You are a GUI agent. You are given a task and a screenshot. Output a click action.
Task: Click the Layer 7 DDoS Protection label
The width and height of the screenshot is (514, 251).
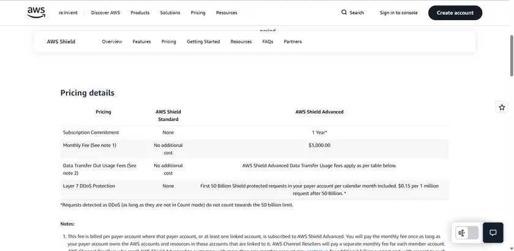(x=89, y=186)
